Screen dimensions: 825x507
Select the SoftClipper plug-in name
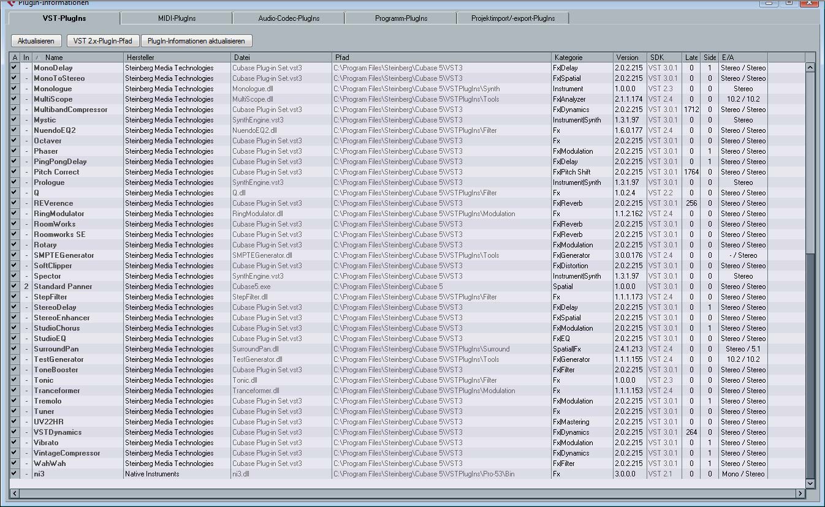pyautogui.click(x=53, y=266)
